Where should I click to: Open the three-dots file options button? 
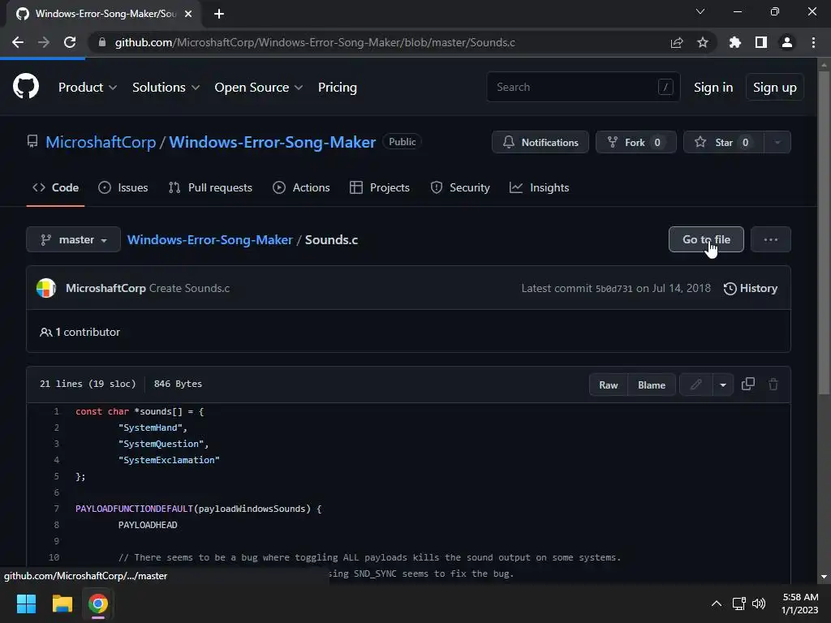771,239
